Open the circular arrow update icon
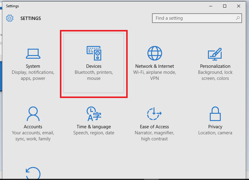The image size is (249, 180). click(x=33, y=173)
